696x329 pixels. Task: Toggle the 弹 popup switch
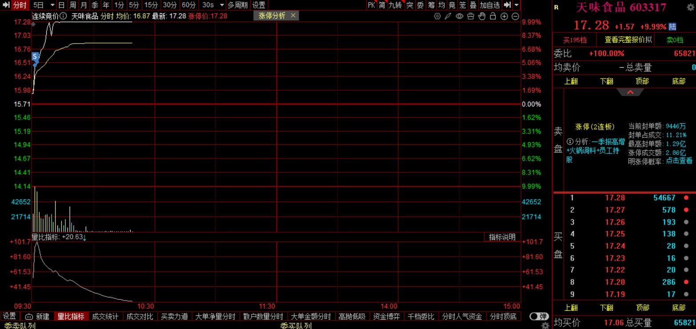539,316
